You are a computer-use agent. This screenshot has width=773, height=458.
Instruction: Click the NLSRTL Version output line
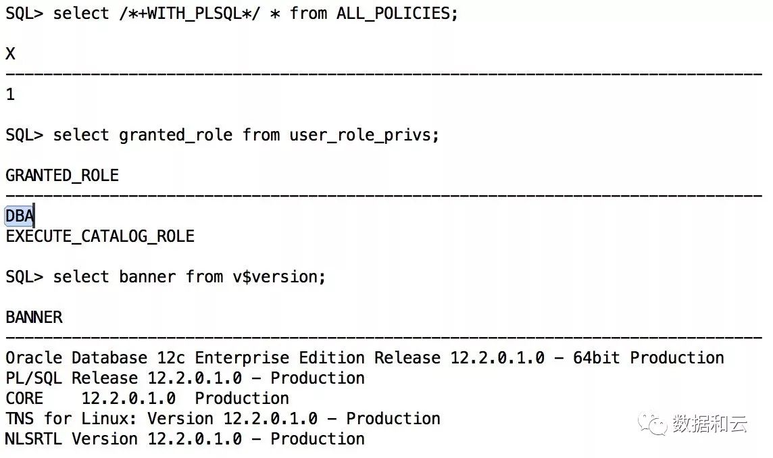185,439
